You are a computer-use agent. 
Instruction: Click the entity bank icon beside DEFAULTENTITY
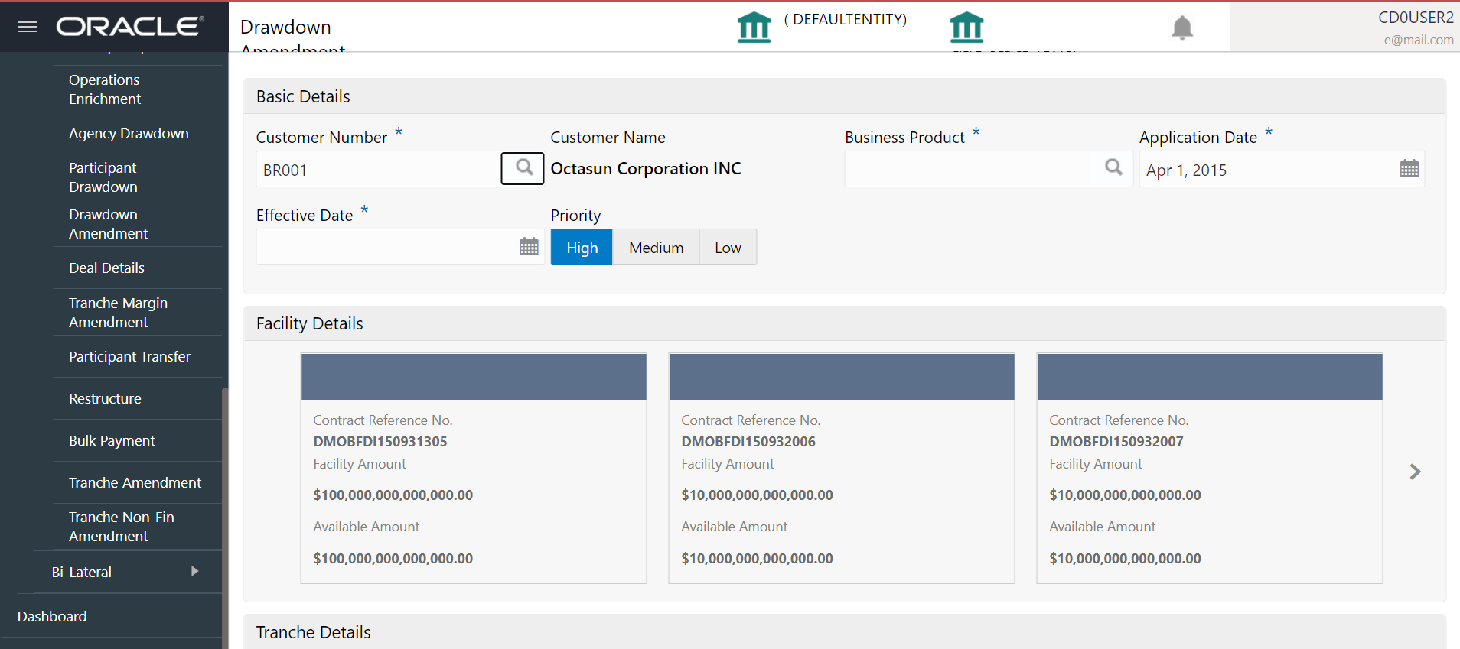click(754, 28)
